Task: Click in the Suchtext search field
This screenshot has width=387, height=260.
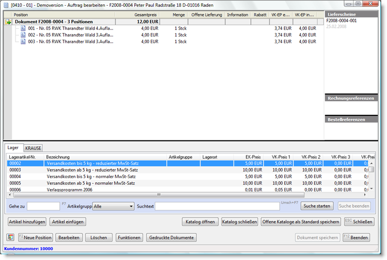Action: (226, 206)
